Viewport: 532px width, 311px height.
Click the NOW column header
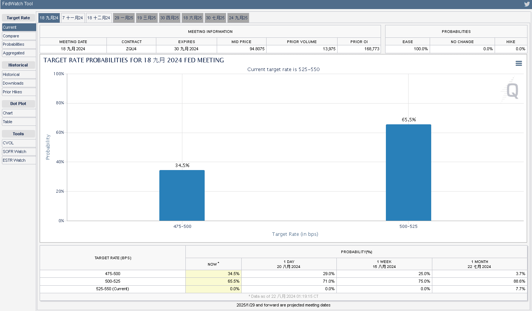[213, 264]
